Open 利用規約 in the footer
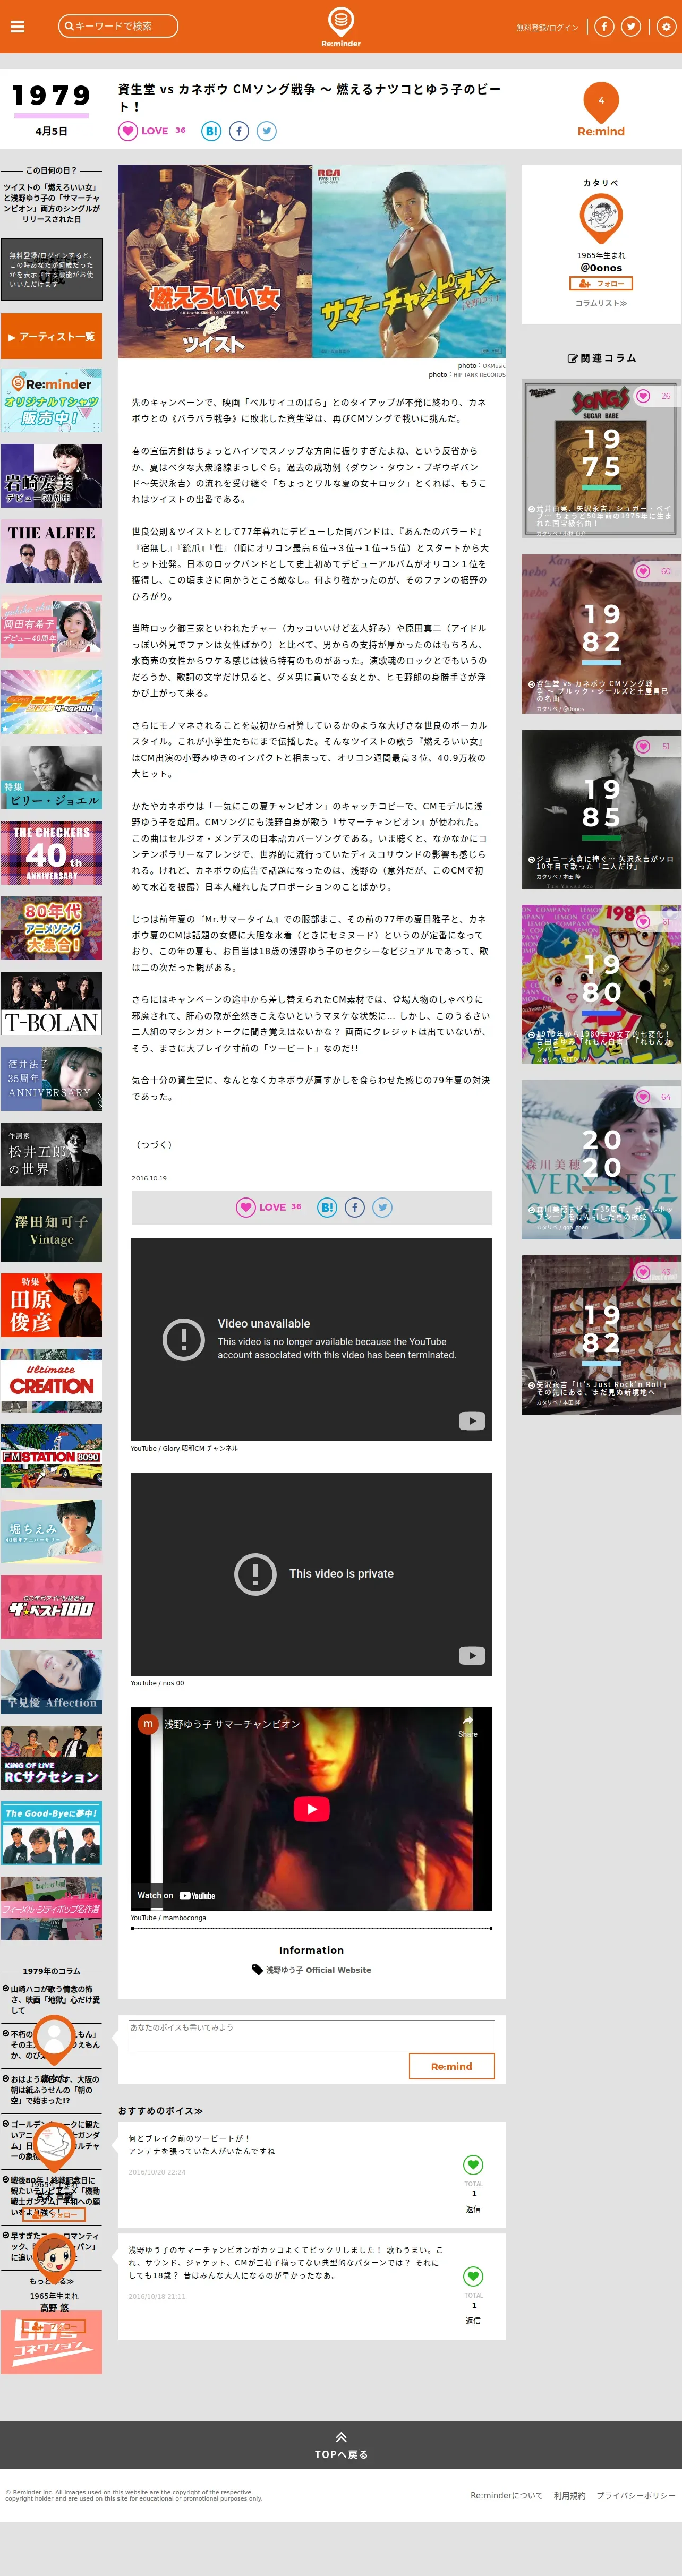The width and height of the screenshot is (682, 2576). (569, 2495)
